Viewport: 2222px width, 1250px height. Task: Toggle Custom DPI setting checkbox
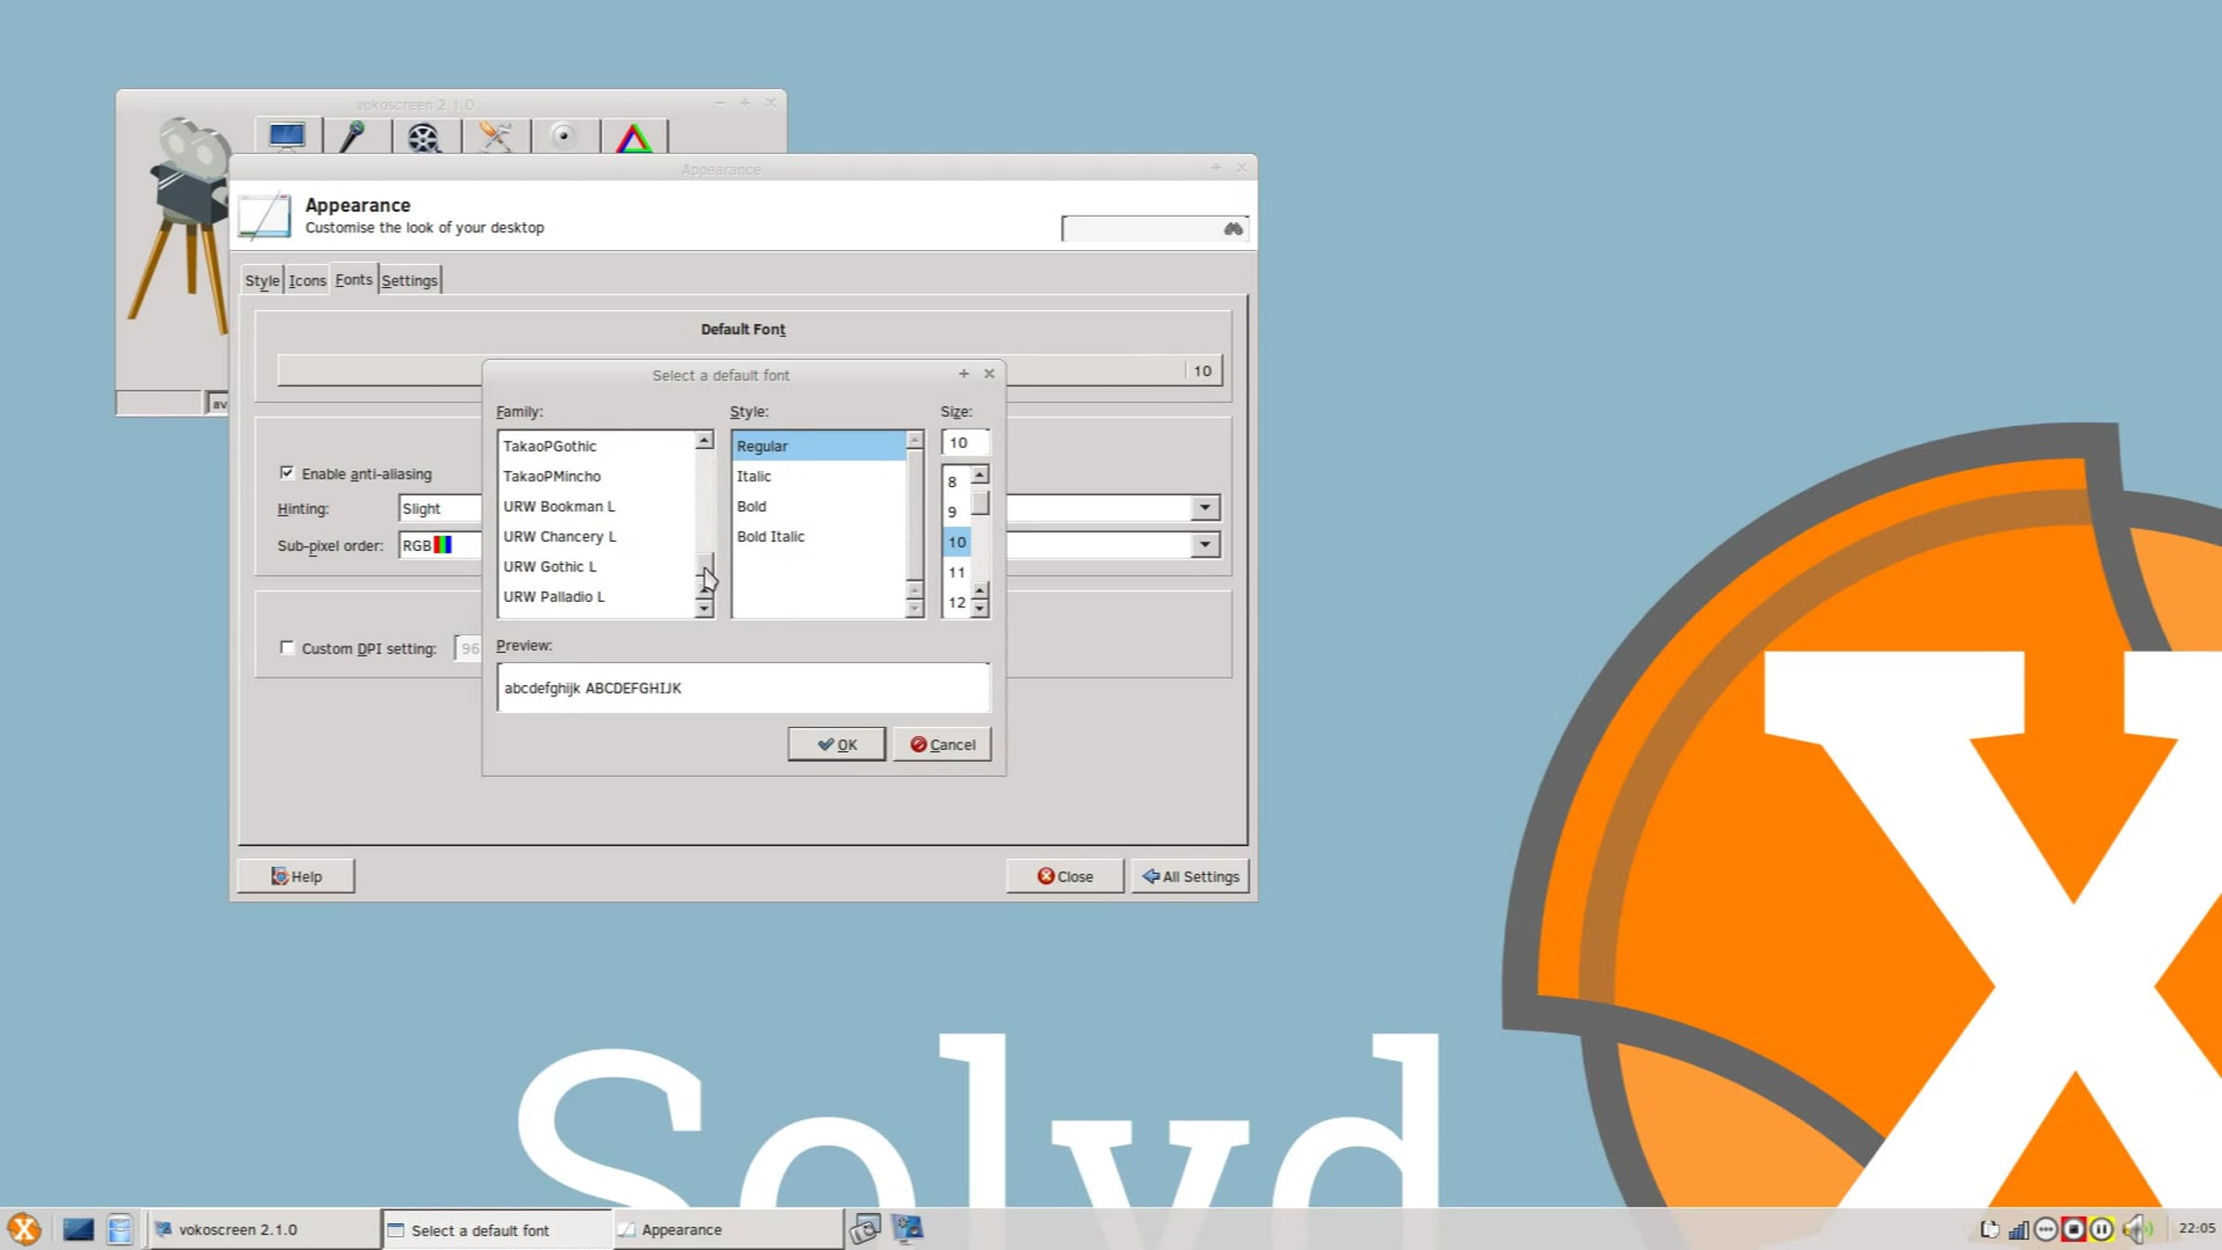(287, 648)
